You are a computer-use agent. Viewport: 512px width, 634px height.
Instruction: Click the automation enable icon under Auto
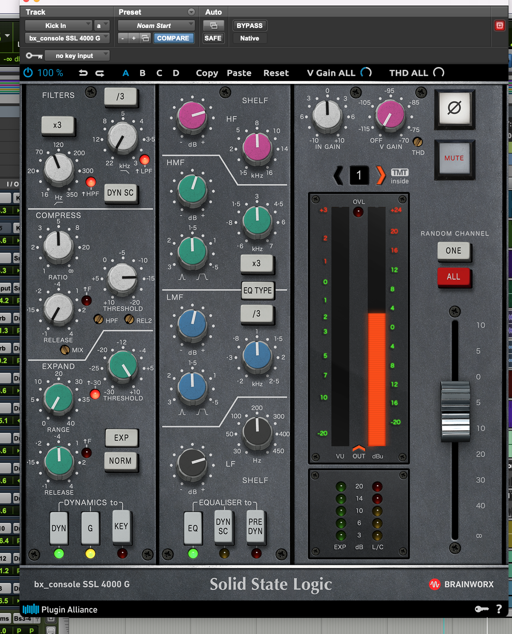click(213, 25)
